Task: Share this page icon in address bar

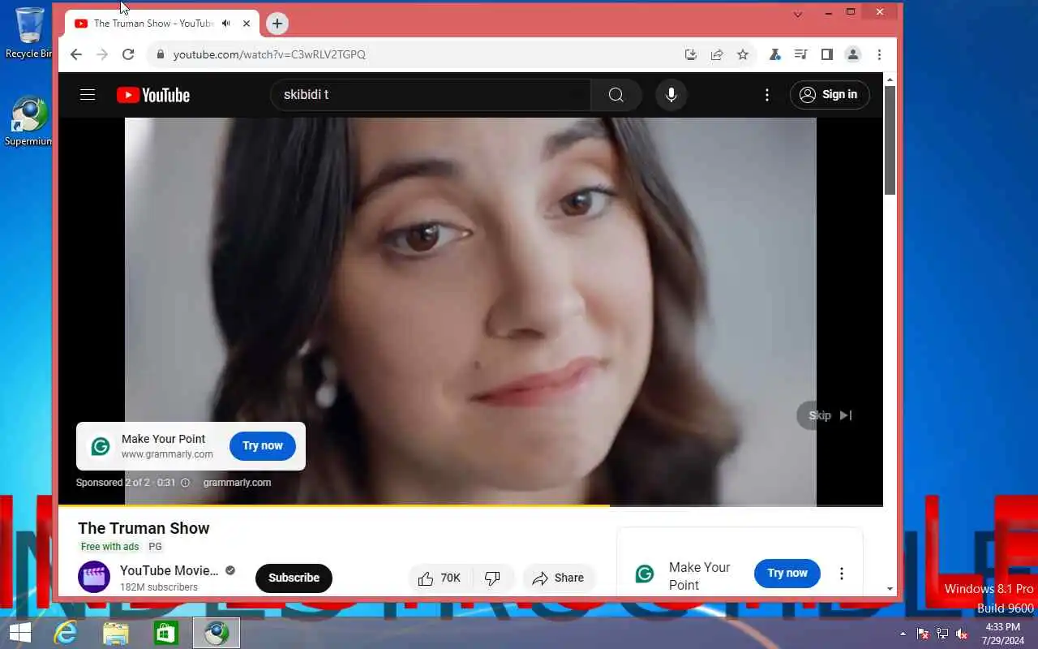Action: tap(717, 54)
